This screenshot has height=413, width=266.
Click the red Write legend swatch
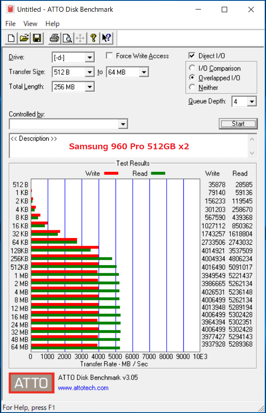[x=111, y=173]
